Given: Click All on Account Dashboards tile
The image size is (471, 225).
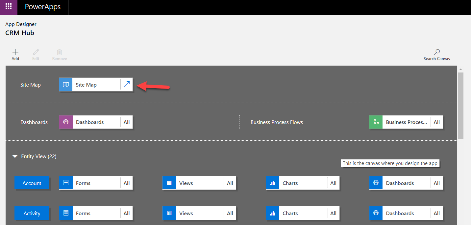Looking at the screenshot, I should pos(437,183).
